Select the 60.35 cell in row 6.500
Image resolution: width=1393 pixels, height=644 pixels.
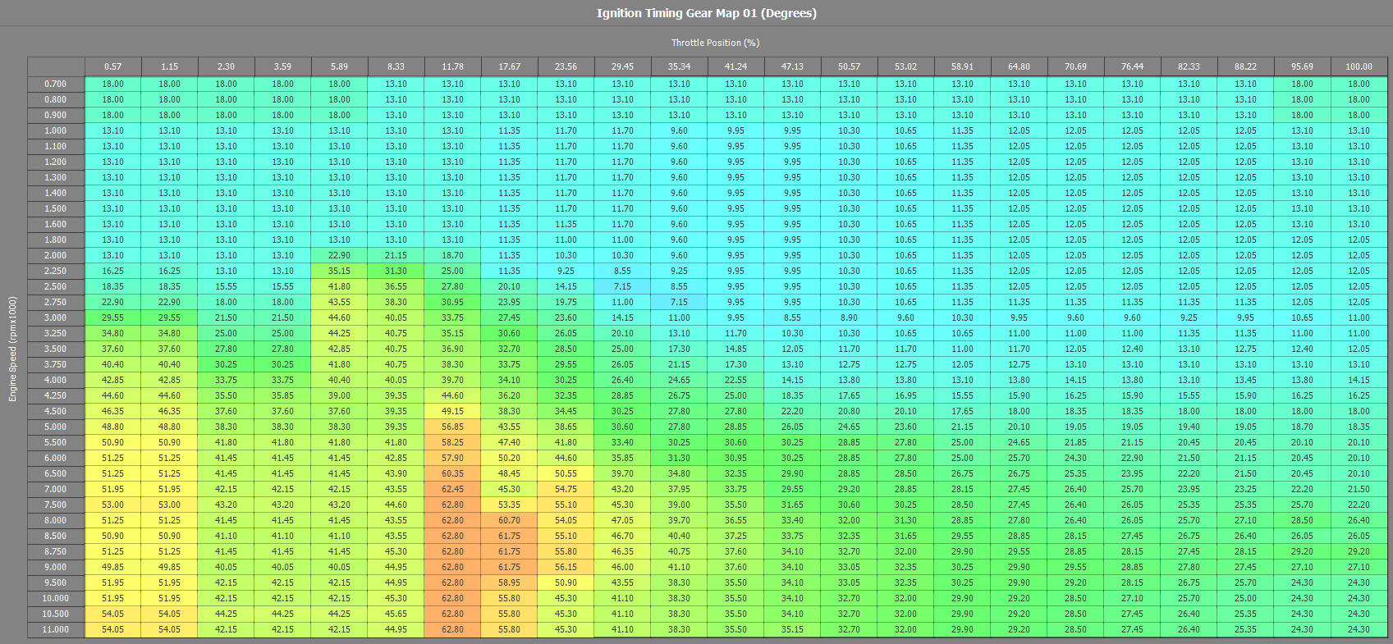coord(453,473)
